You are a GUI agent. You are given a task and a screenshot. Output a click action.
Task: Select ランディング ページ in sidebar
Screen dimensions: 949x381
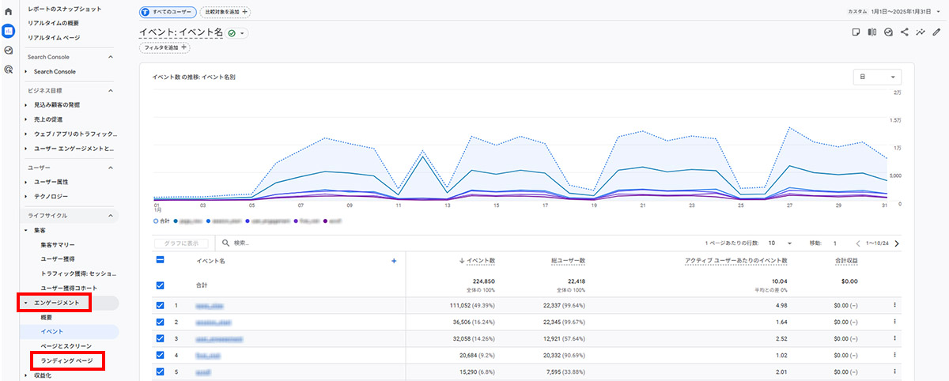[x=66, y=360]
